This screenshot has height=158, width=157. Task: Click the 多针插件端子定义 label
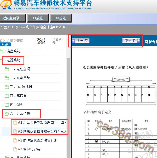tap(97, 112)
